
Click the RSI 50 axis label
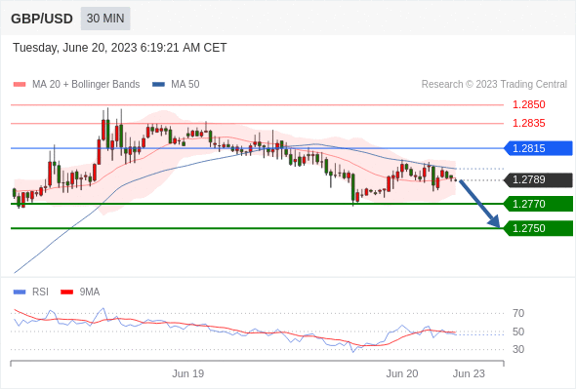pyautogui.click(x=518, y=331)
